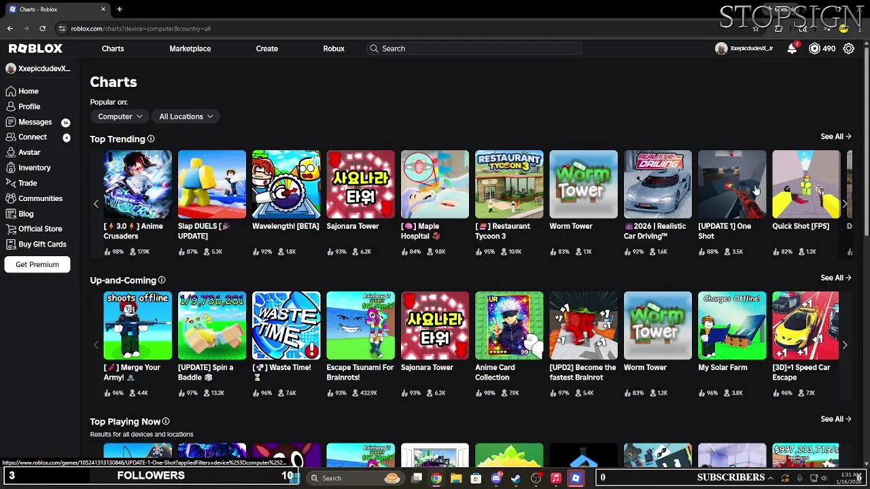Click the Up-and-Coming info icon
The image size is (870, 489).
point(162,280)
